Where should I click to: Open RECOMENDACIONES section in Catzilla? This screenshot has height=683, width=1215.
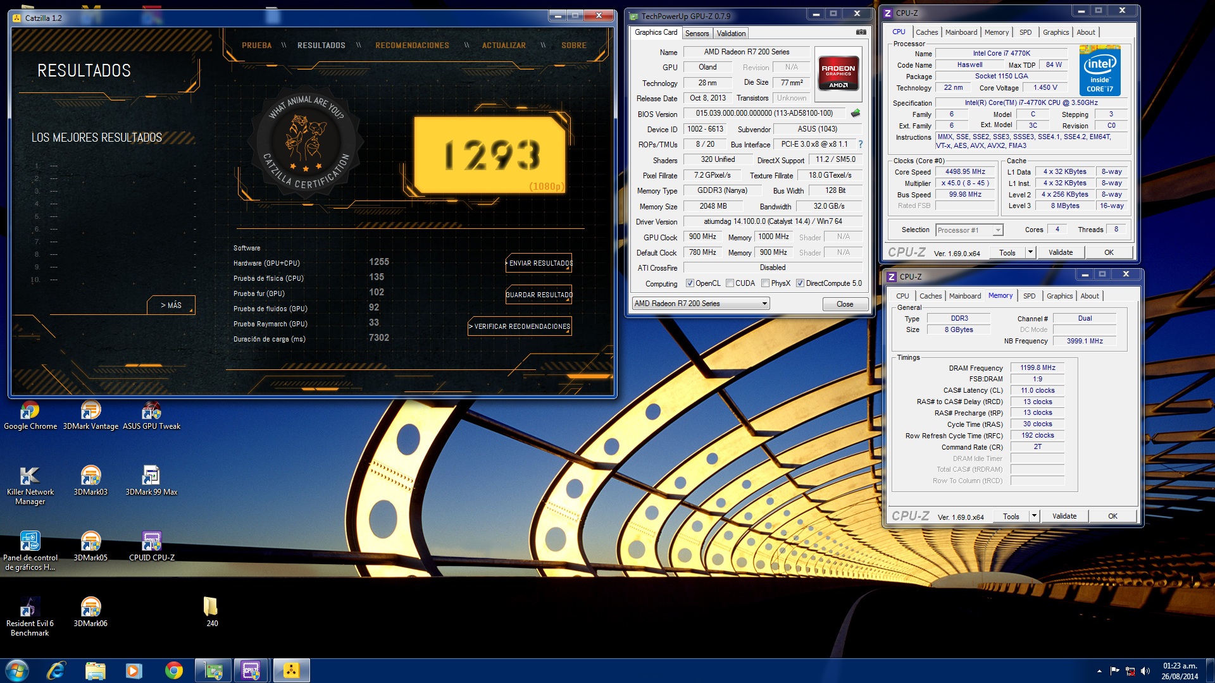point(412,46)
